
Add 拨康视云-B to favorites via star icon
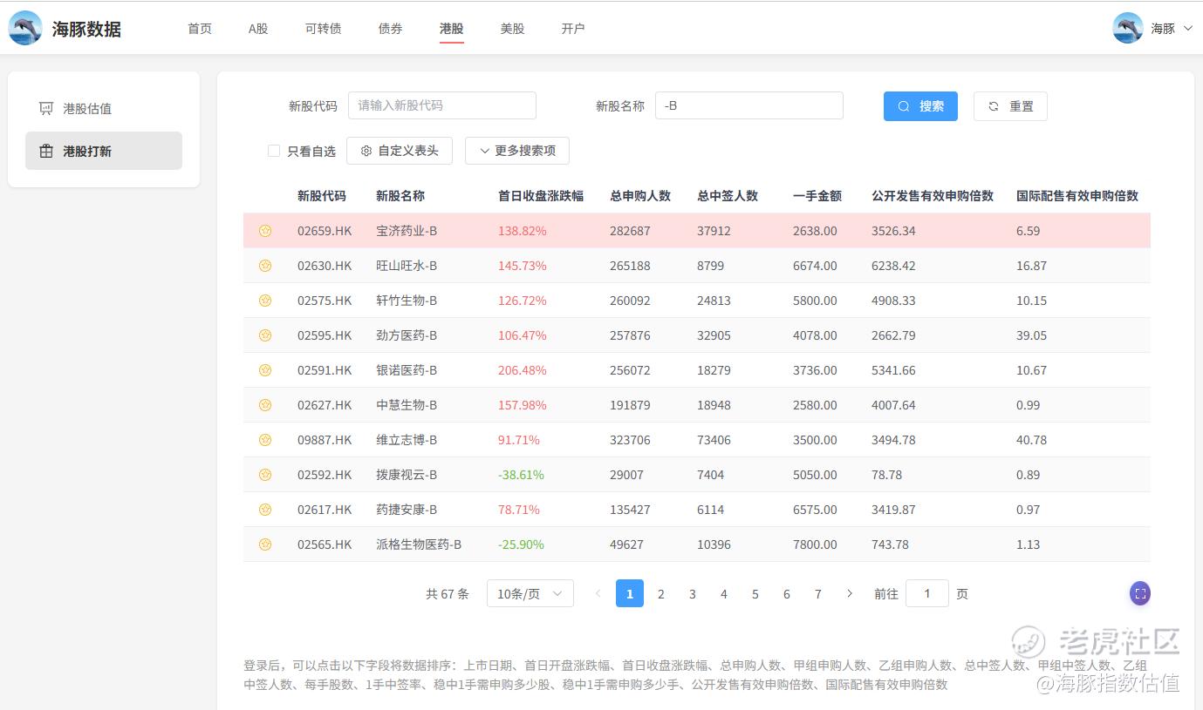pyautogui.click(x=265, y=475)
